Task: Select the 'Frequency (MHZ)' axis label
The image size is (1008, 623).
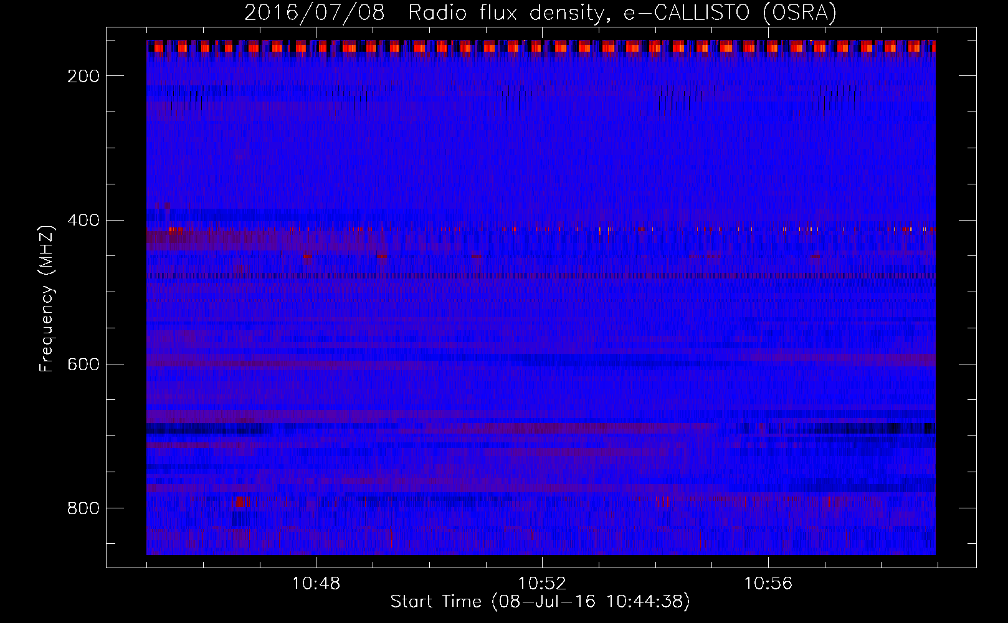Action: pos(47,298)
